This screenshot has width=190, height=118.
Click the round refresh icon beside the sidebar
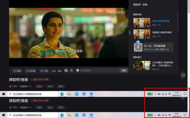183,76
